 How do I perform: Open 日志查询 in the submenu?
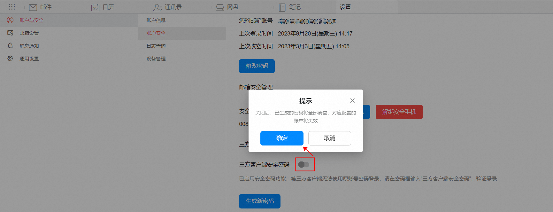coord(156,46)
